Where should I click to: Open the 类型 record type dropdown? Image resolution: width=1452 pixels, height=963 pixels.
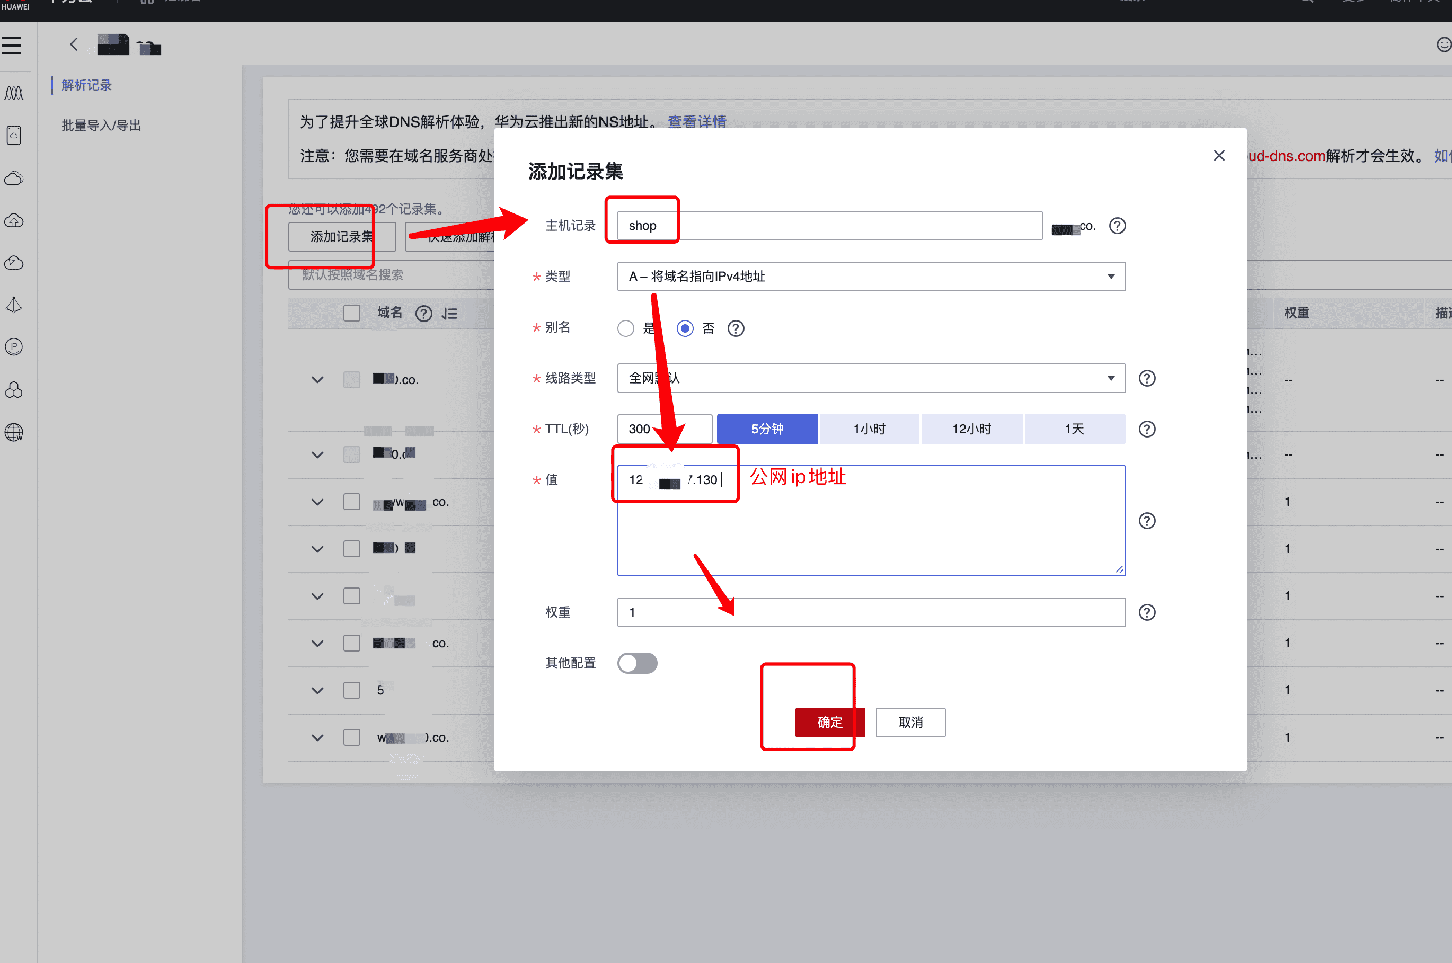(x=871, y=277)
